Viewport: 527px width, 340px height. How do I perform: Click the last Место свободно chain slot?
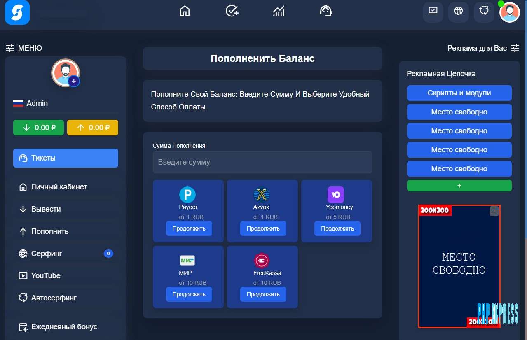[x=459, y=169]
